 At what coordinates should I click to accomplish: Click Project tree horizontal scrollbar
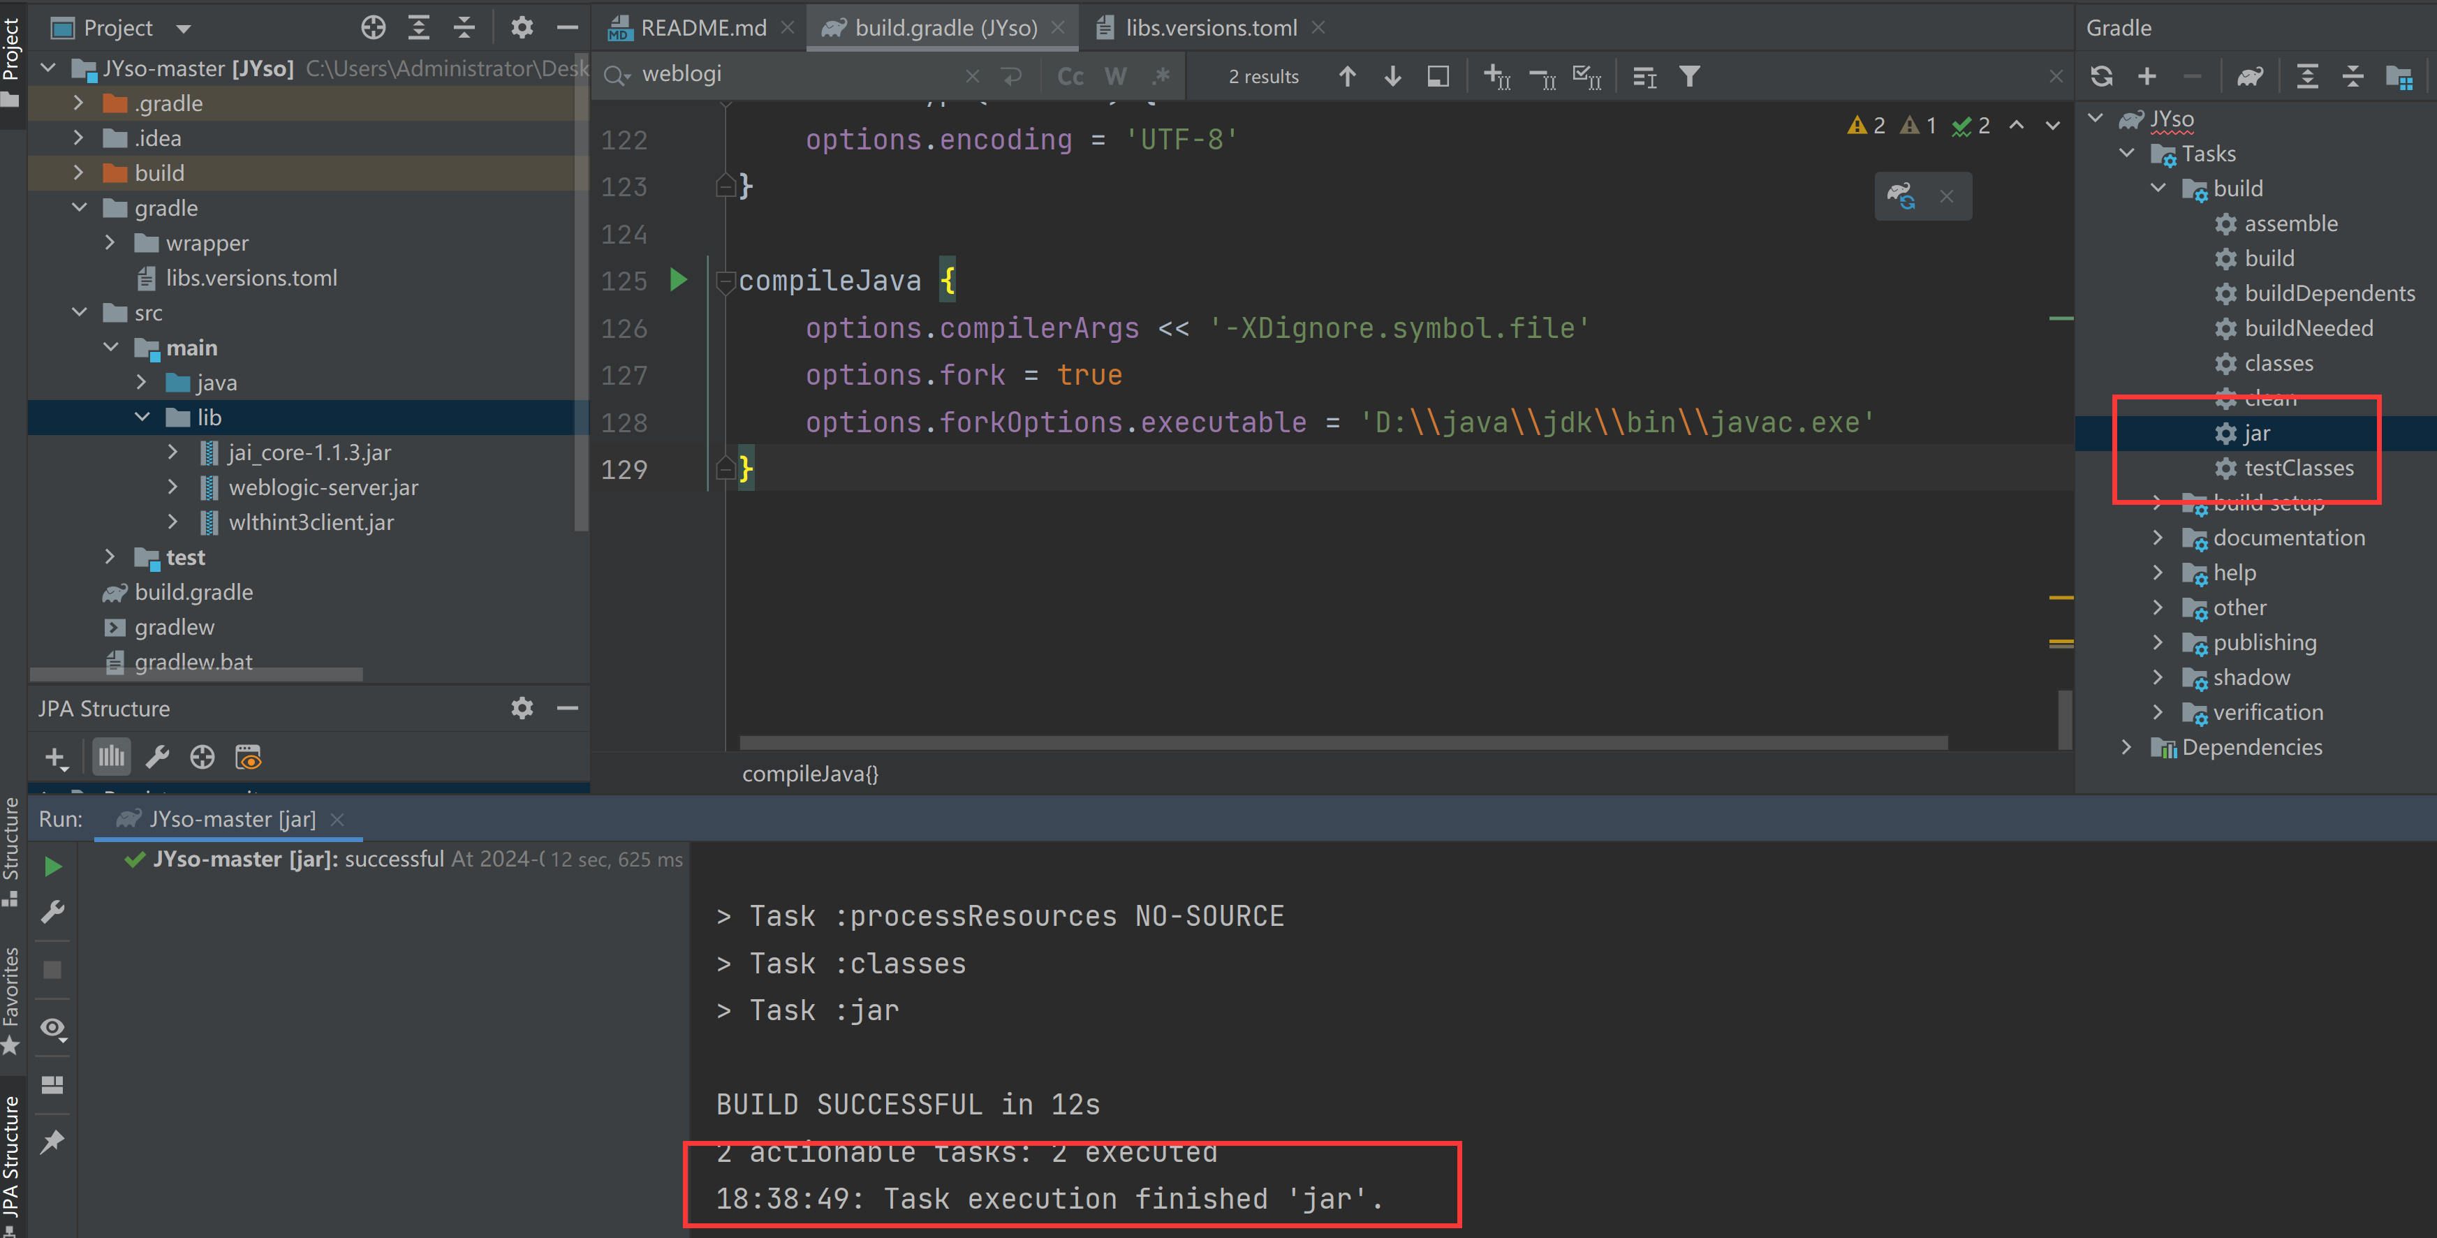[x=196, y=675]
